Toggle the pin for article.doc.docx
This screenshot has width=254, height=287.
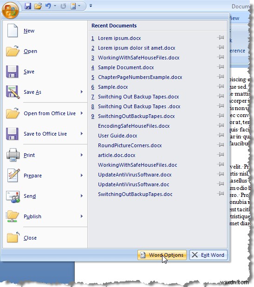(221, 155)
